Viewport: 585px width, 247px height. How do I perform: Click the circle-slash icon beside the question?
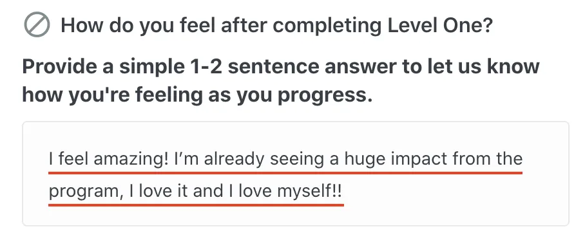click(37, 24)
